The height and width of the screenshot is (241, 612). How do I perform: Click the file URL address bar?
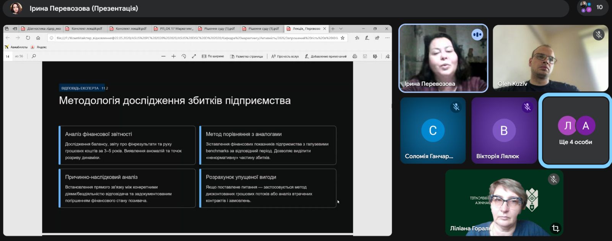197,38
